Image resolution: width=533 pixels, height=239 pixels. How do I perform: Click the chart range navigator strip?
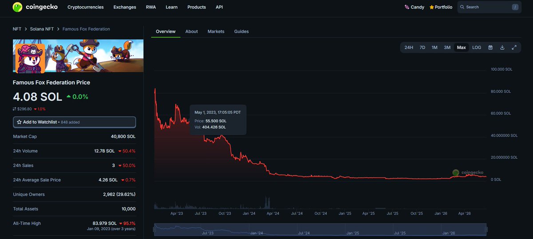click(320, 229)
